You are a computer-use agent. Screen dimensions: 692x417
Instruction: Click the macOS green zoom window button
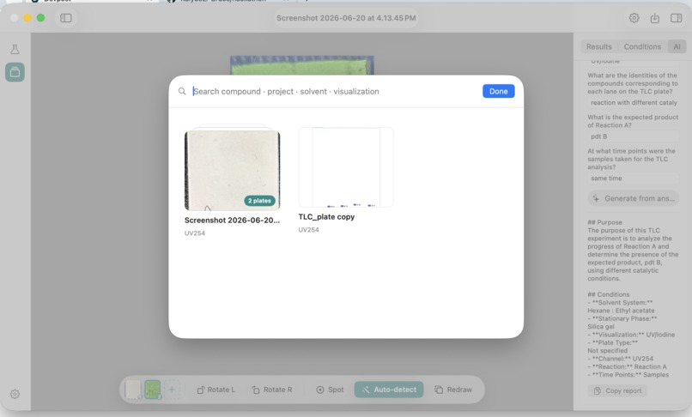click(40, 18)
